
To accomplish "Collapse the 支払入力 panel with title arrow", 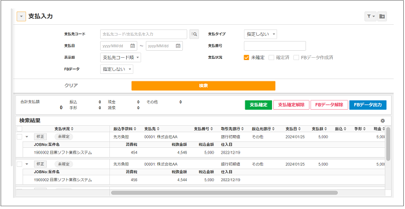I will tap(21, 17).
